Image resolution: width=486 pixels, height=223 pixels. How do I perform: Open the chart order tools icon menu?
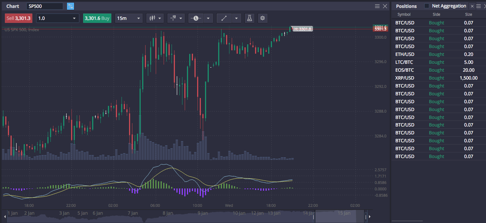tap(176, 18)
